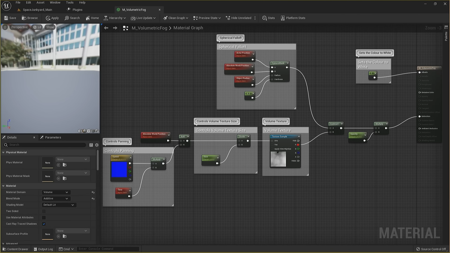
Task: Uncheck Cast Ray Traced Shadows
Action: pos(44,224)
